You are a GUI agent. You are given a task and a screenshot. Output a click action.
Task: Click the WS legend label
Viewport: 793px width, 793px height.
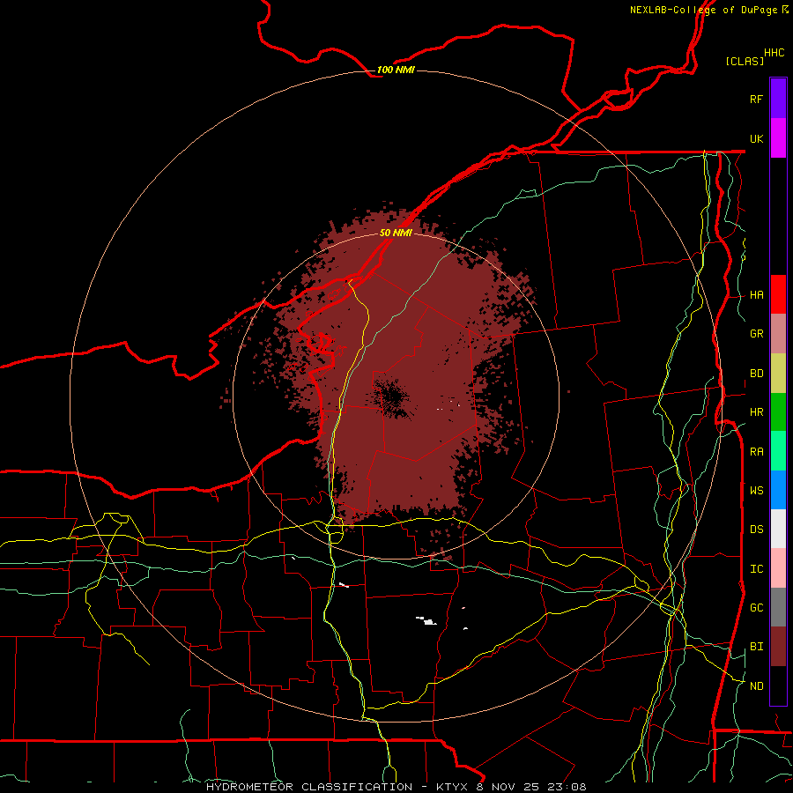756,491
